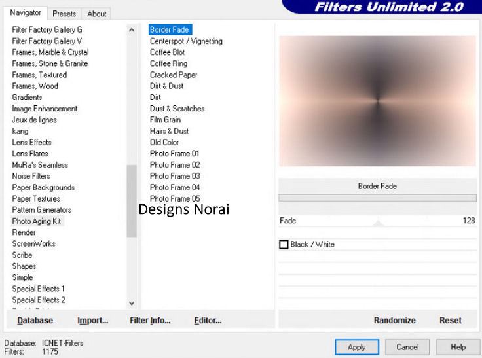Randomize the filter settings
Viewport: 482px width, 358px height.
tap(394, 321)
